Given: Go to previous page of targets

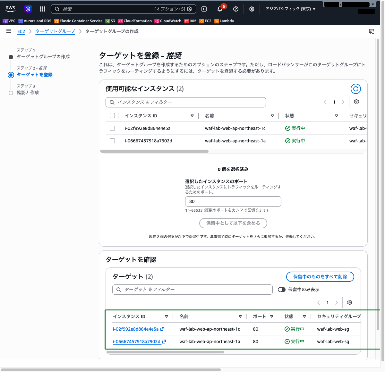Looking at the screenshot, I should (319, 303).
